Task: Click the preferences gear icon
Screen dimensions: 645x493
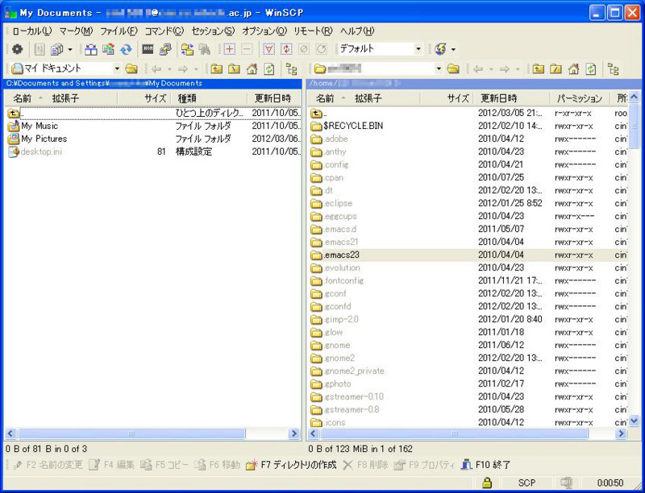Action: (x=16, y=49)
